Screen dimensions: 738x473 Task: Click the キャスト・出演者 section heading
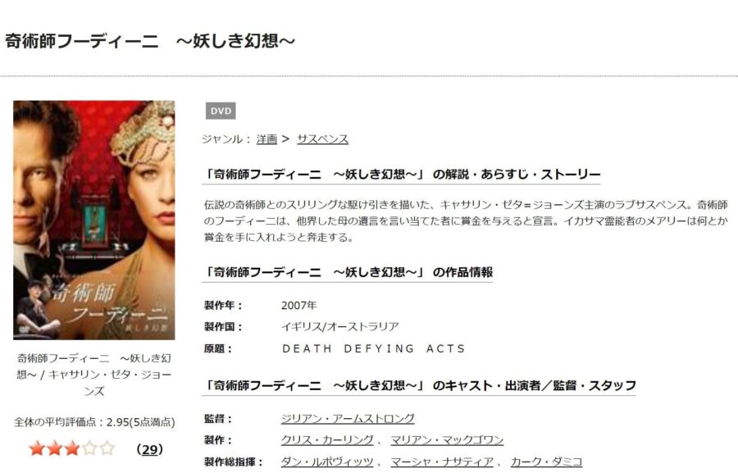pyautogui.click(x=420, y=385)
